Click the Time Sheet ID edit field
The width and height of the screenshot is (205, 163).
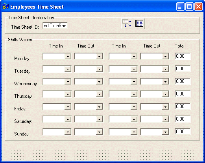[x=55, y=26]
